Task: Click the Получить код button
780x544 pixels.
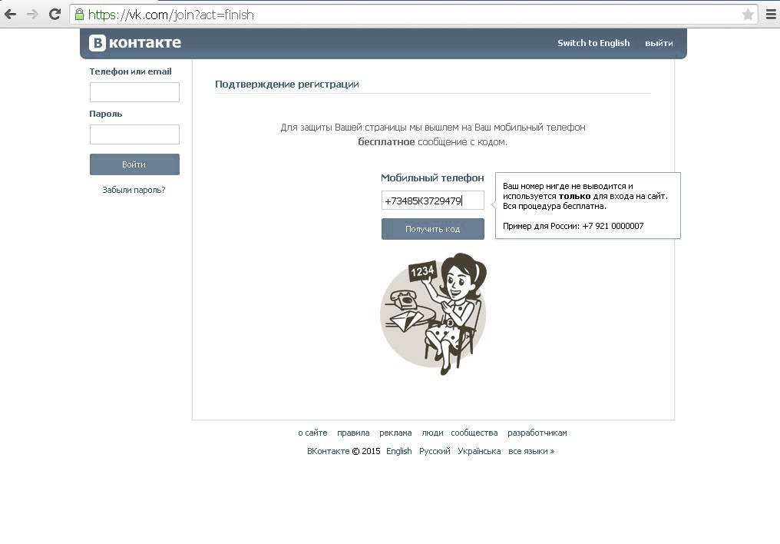Action: pyautogui.click(x=433, y=229)
